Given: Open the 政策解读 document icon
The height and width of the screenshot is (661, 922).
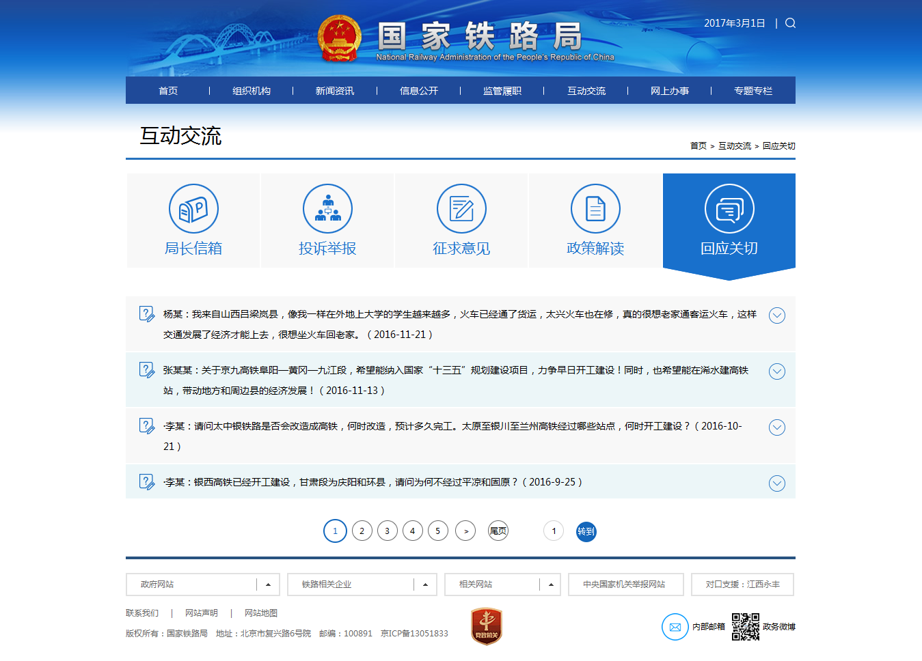Looking at the screenshot, I should click(595, 209).
